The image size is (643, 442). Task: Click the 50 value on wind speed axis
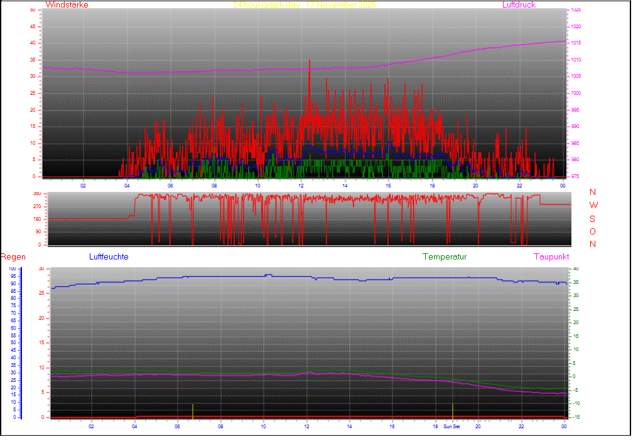tap(33, 10)
